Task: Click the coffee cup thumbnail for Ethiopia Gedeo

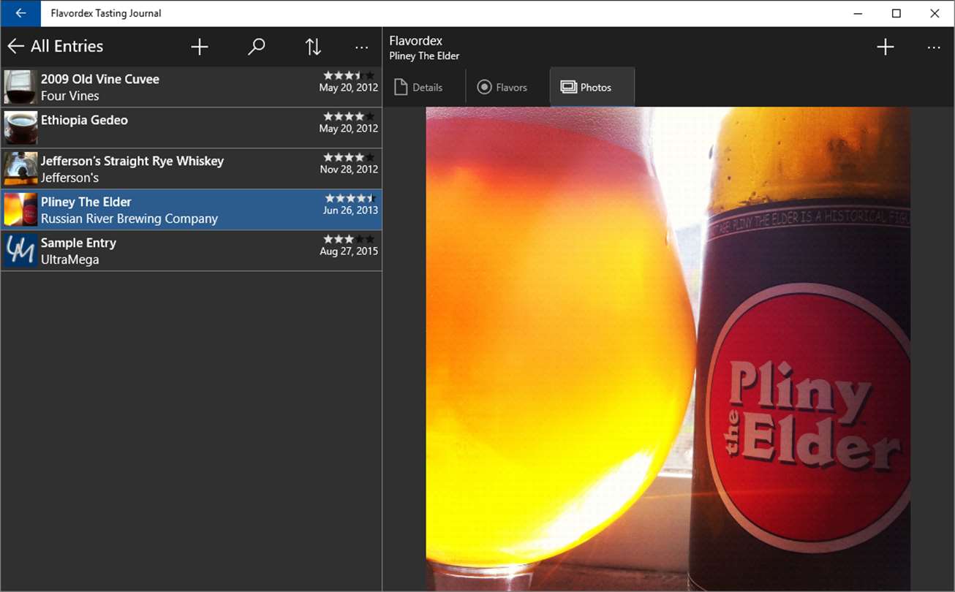Action: 20,128
